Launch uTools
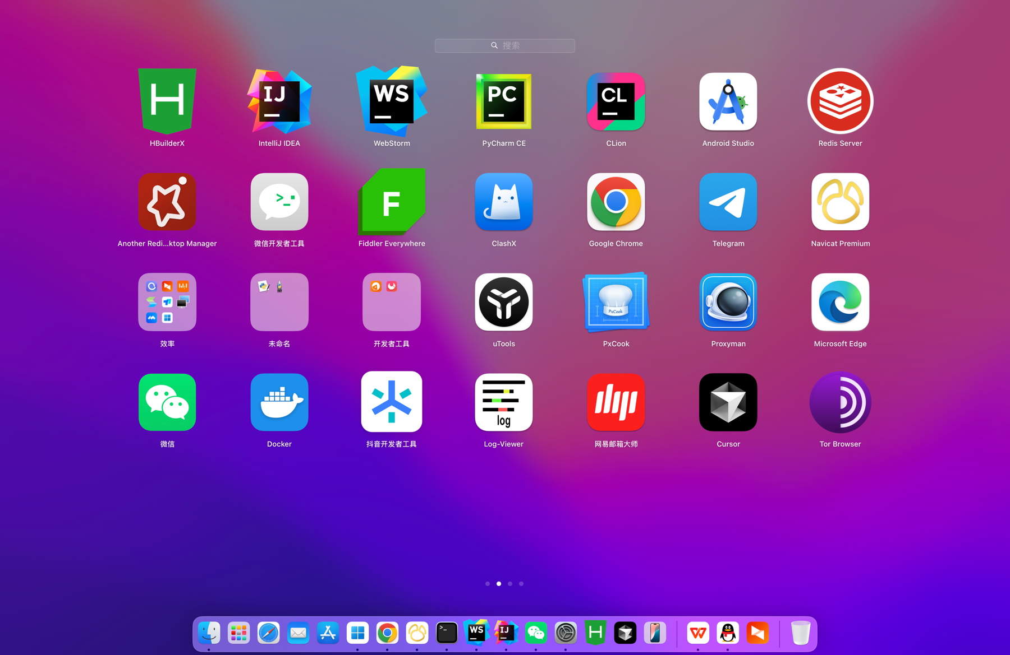 (x=504, y=302)
